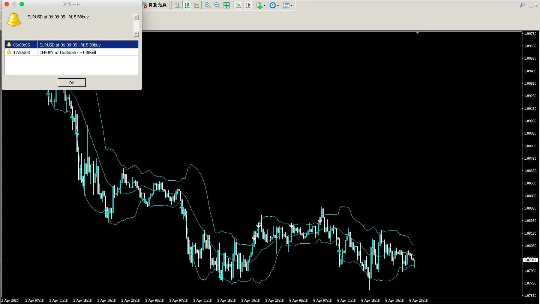Click alert message scrollbar down arrow
Screen dimensions: 540x304
click(x=136, y=34)
